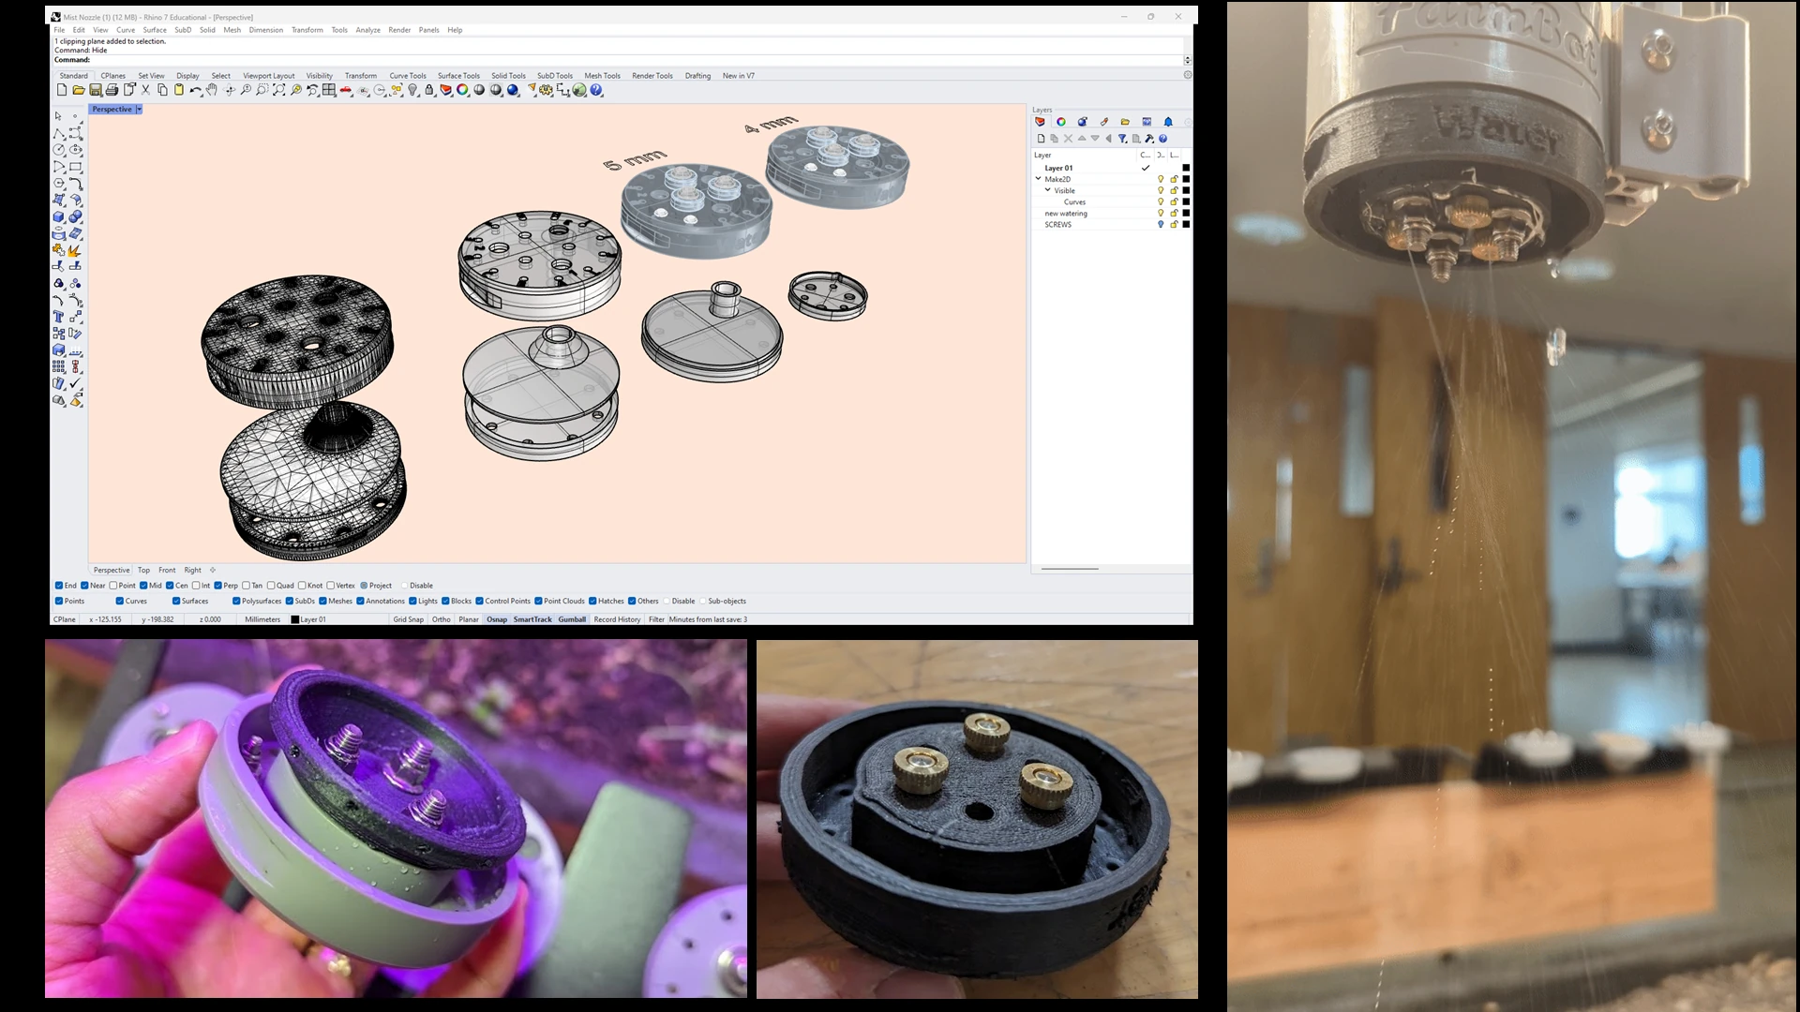Enable the Point osnap checkbox
The image size is (1800, 1012).
pyautogui.click(x=113, y=586)
